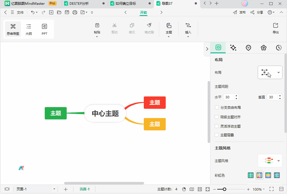Select the 开始 ribbon tab
This screenshot has height=194, width=287.
click(x=143, y=12)
